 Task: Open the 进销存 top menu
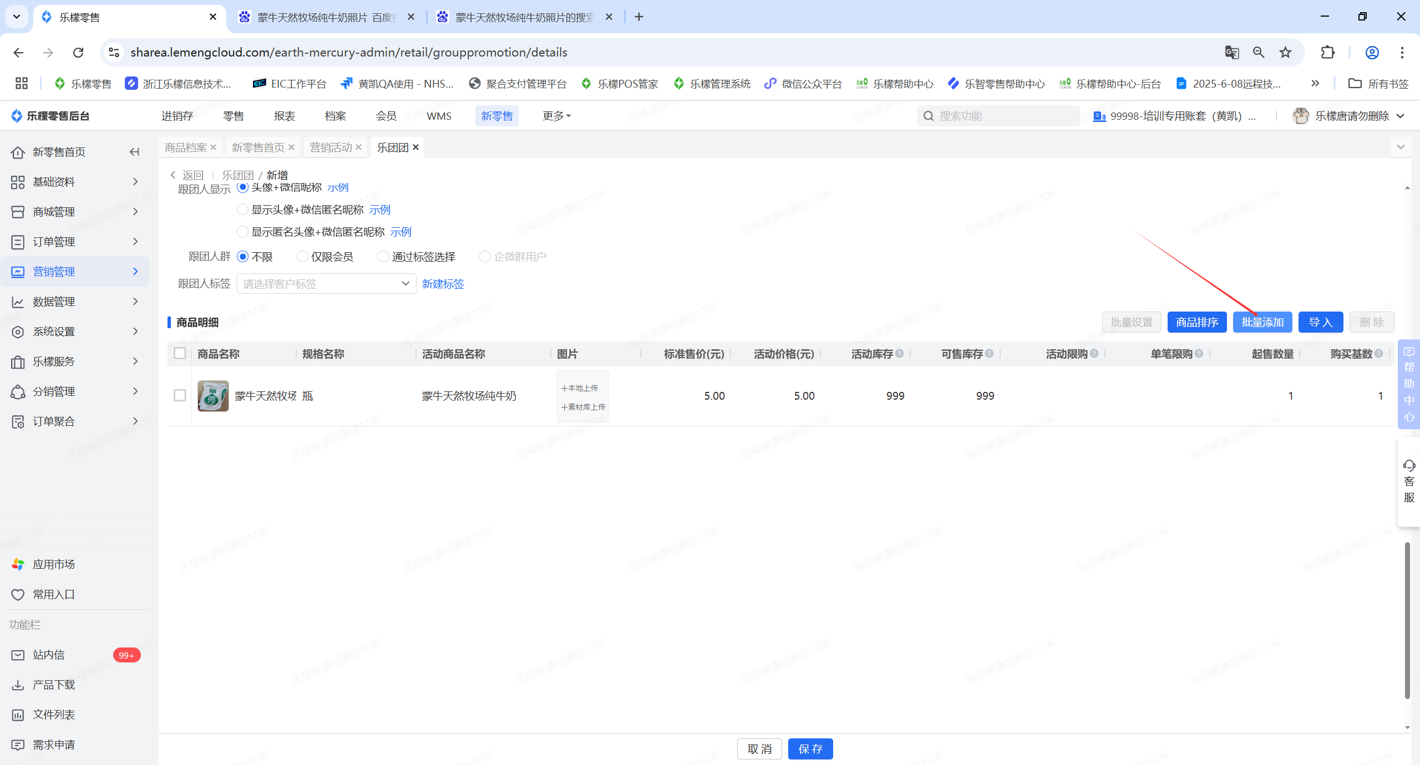point(177,116)
